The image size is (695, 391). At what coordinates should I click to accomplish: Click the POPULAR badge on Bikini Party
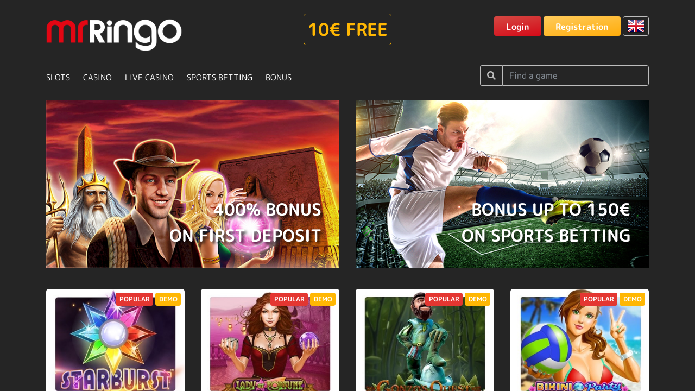point(598,299)
